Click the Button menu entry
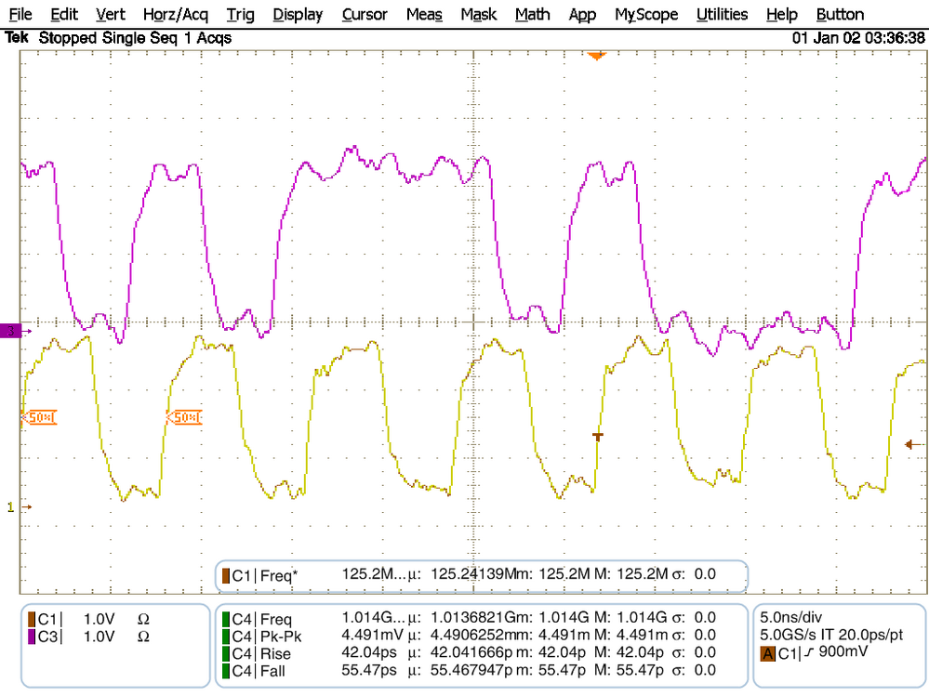This screenshot has height=696, width=929. (839, 14)
